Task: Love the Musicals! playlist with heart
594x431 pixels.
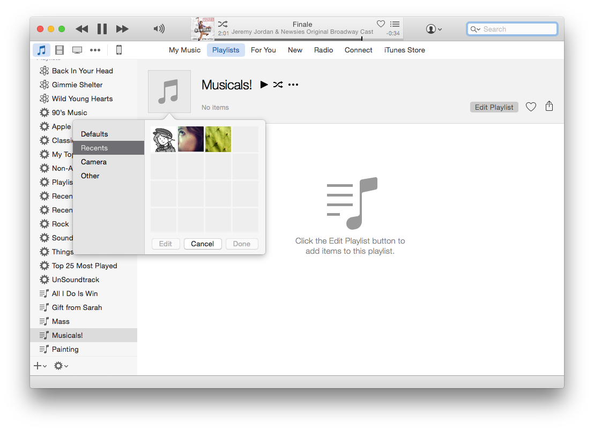Action: point(531,107)
